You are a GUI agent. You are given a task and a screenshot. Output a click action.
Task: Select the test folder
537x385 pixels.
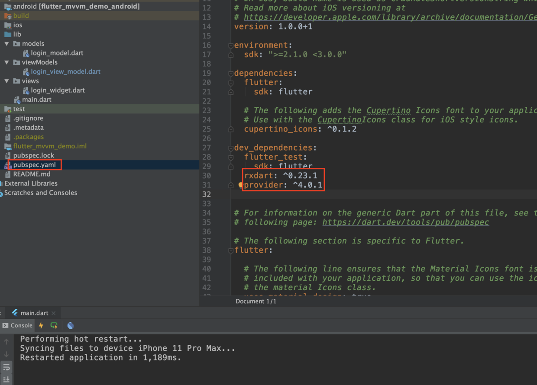click(x=19, y=109)
